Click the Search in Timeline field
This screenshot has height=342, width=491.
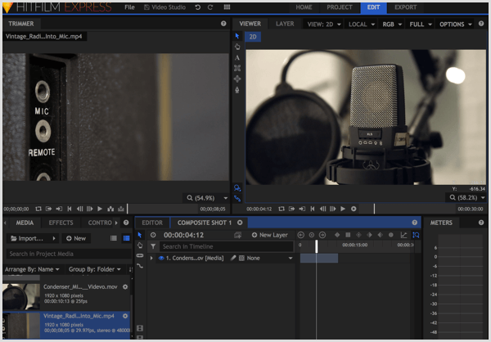click(x=227, y=246)
